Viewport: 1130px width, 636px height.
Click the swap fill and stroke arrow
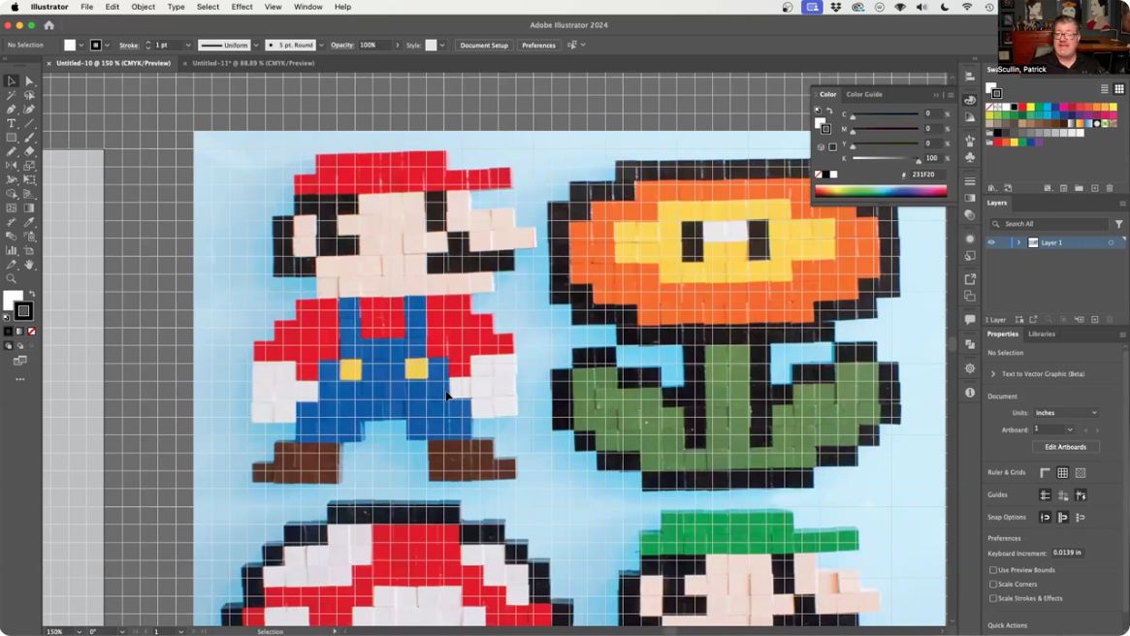(32, 294)
